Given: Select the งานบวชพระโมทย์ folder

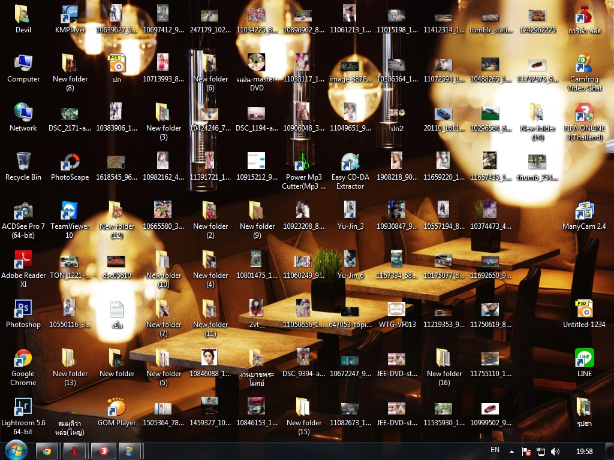Looking at the screenshot, I should (x=257, y=368).
